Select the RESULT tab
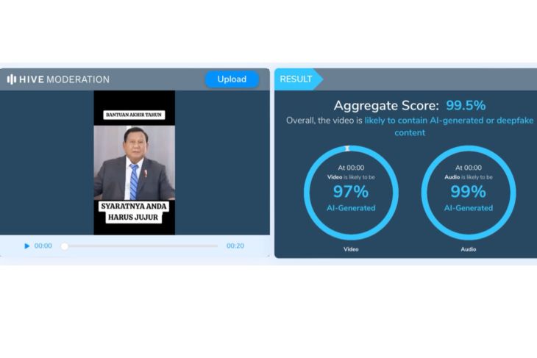 296,79
